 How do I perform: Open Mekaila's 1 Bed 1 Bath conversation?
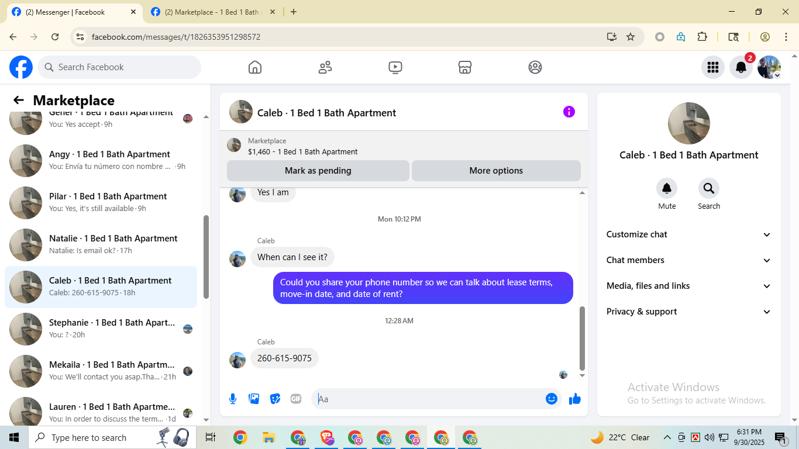101,371
